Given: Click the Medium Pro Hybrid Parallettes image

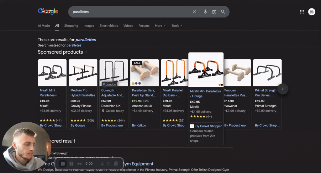Looking at the screenshot, I should pos(83,73).
